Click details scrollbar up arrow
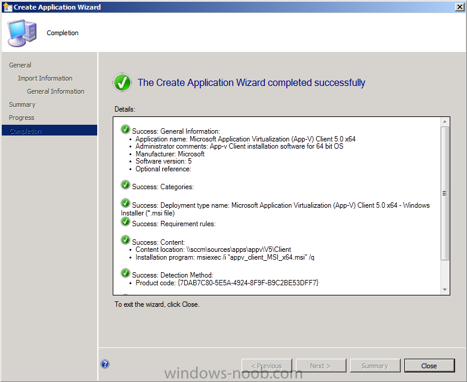The width and height of the screenshot is (467, 382). pos(445,122)
